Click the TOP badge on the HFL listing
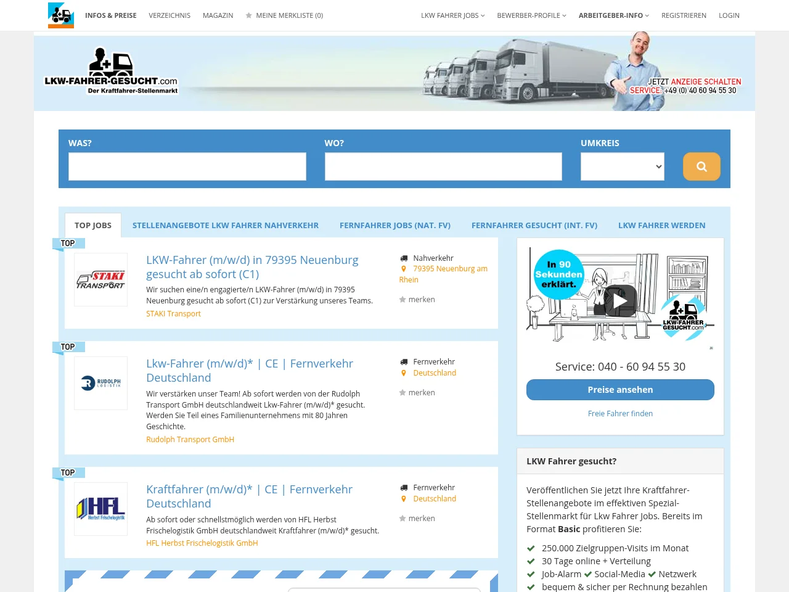Viewport: 789px width, 592px height. pyautogui.click(x=68, y=473)
